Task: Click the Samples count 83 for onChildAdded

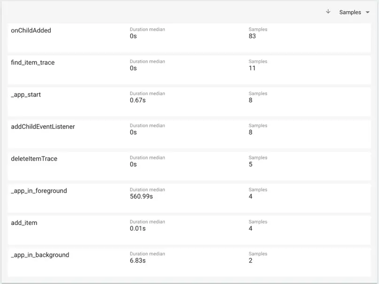Action: click(252, 36)
